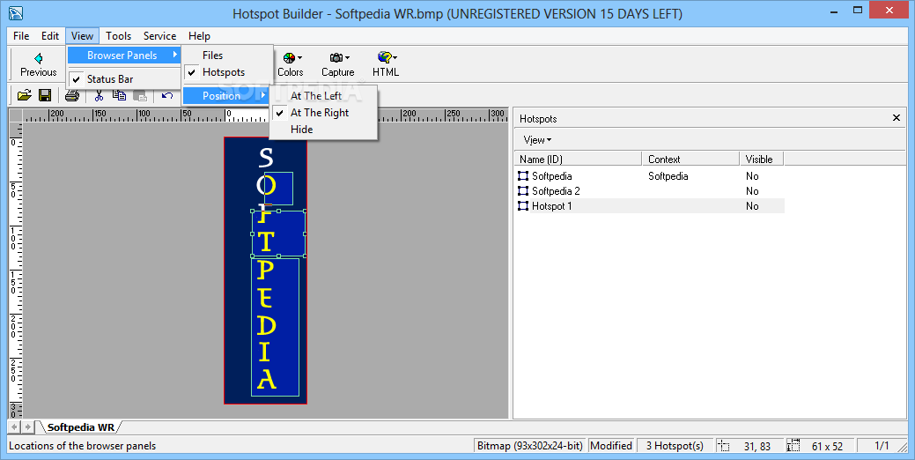Click the 1/1 page indicator

tap(882, 446)
